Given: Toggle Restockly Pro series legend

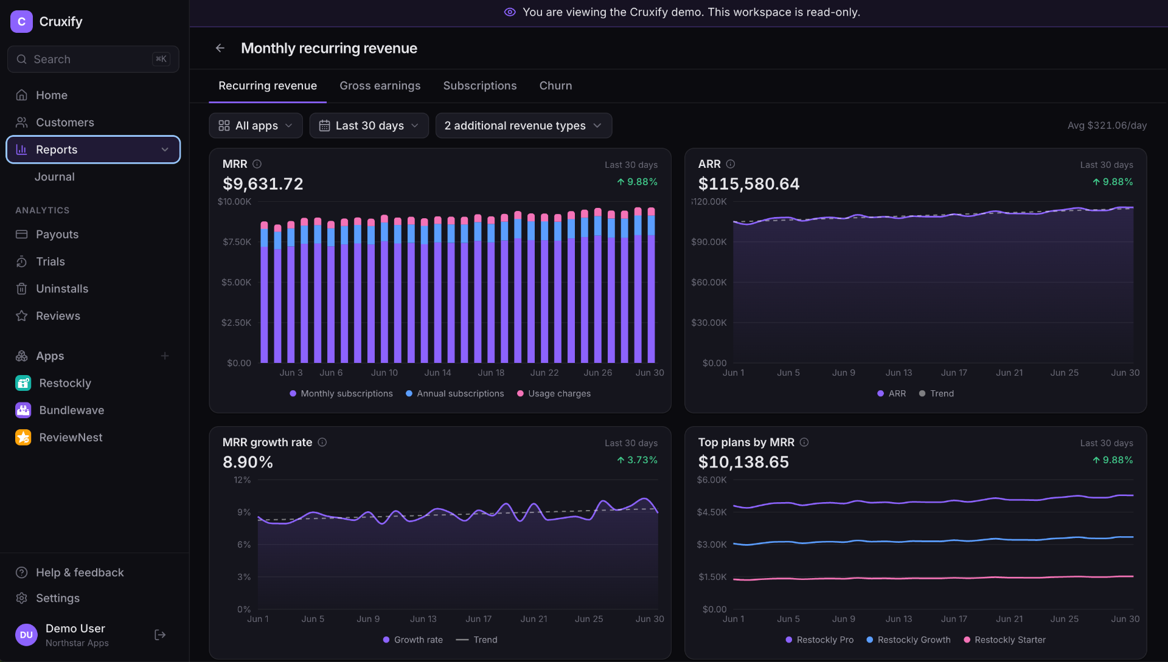Looking at the screenshot, I should pyautogui.click(x=820, y=640).
